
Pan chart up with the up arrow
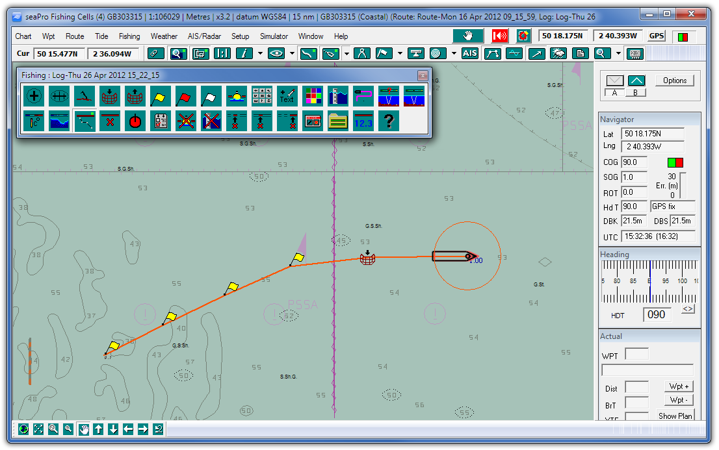point(99,429)
